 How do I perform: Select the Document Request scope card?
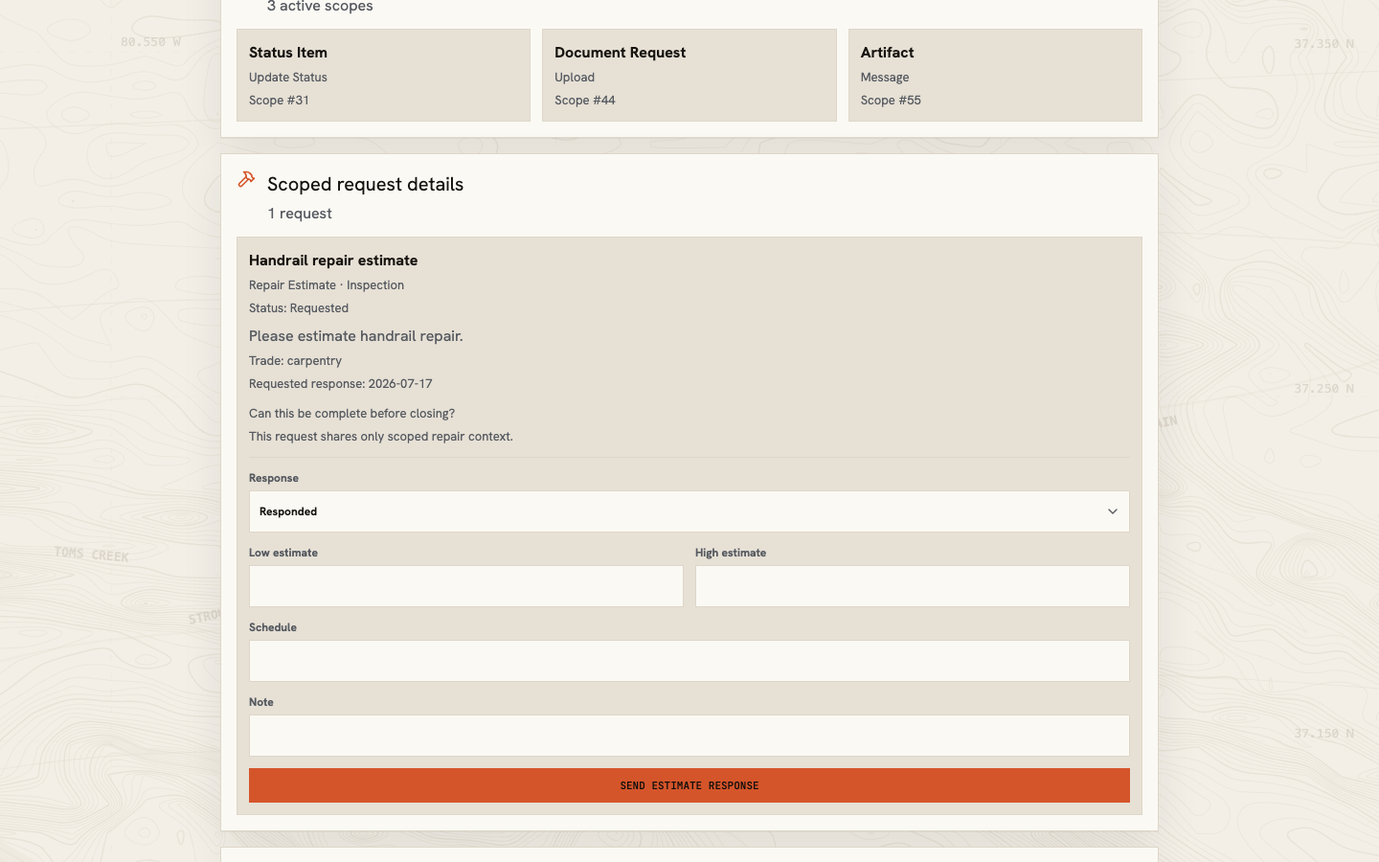pyautogui.click(x=689, y=75)
